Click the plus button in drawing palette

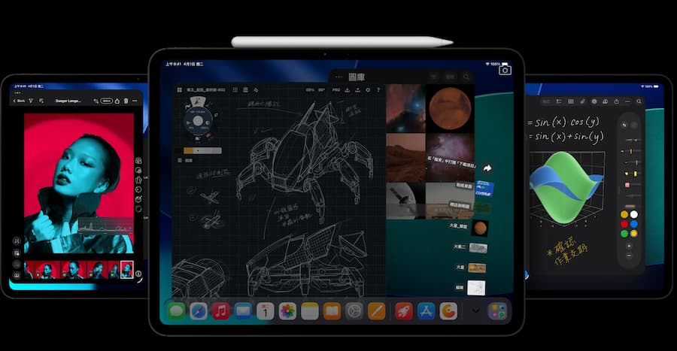click(629, 246)
